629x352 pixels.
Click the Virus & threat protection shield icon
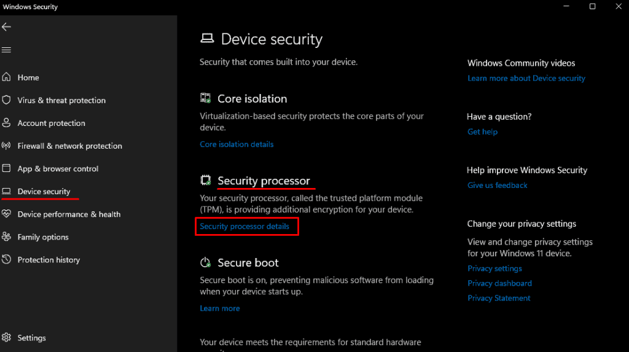(7, 100)
